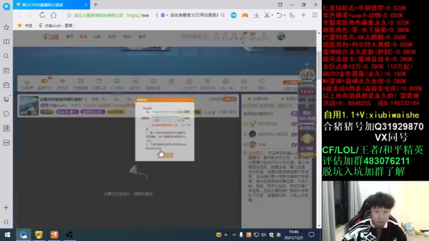Screen dimensions: 429x241
Task: Click the 关注 follow button
Action: pos(230,99)
